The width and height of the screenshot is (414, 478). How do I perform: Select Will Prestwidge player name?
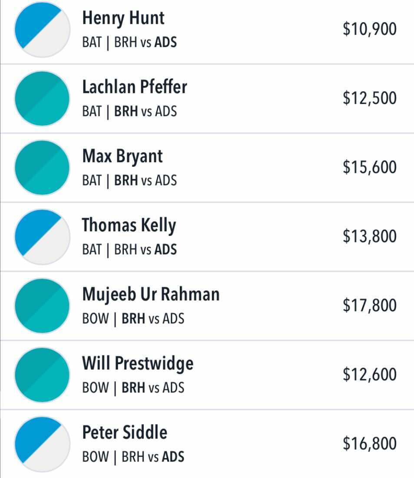coord(138,364)
